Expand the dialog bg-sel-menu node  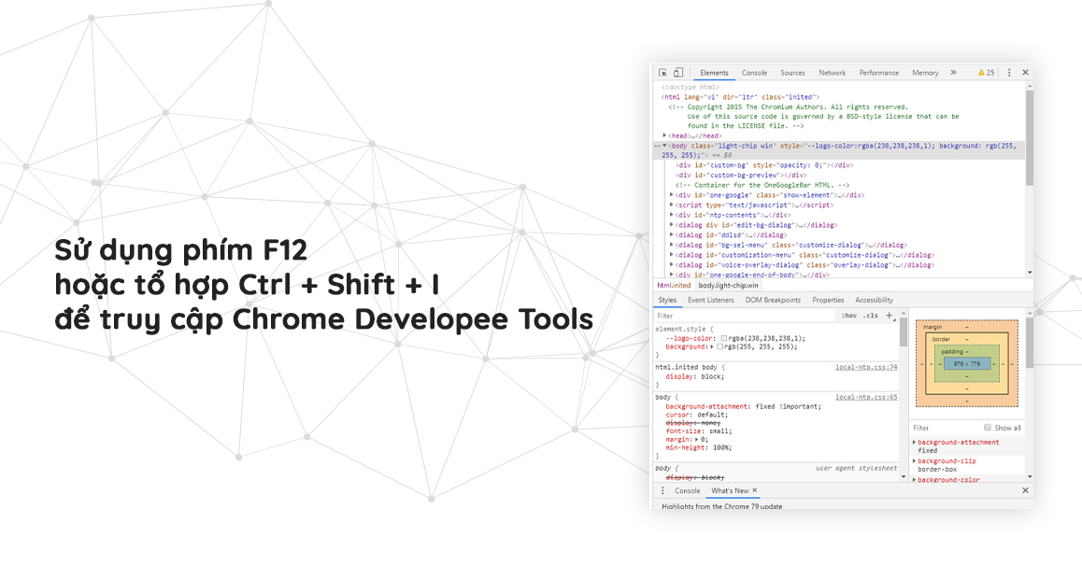pyautogui.click(x=672, y=245)
